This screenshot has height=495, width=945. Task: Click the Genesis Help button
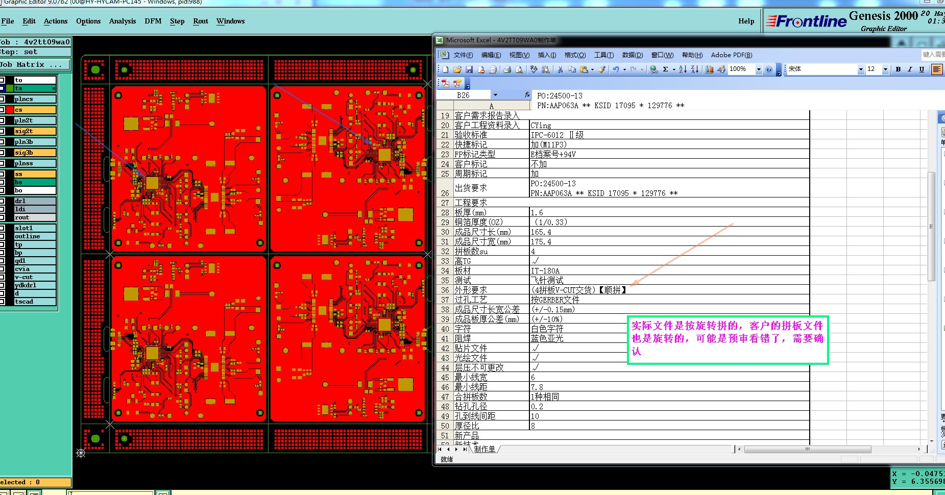point(746,21)
